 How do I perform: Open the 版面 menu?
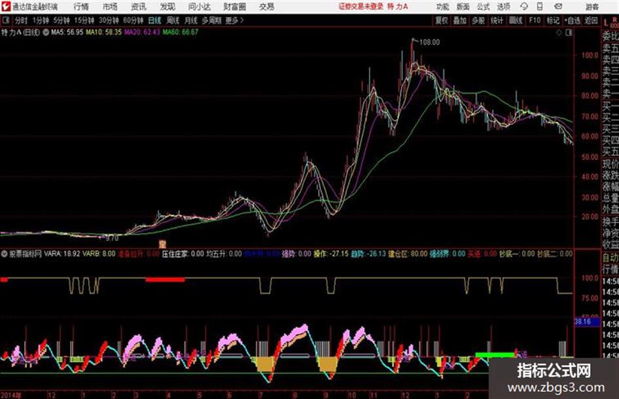(x=463, y=7)
